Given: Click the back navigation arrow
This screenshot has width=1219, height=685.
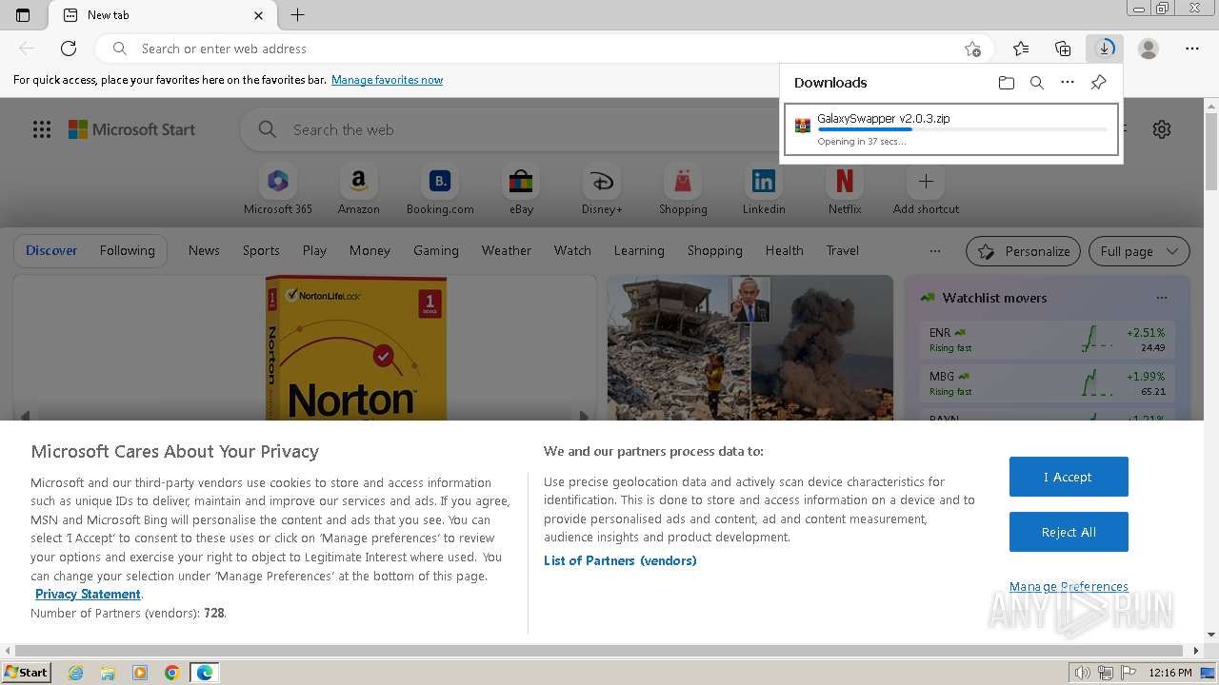Looking at the screenshot, I should click(27, 49).
